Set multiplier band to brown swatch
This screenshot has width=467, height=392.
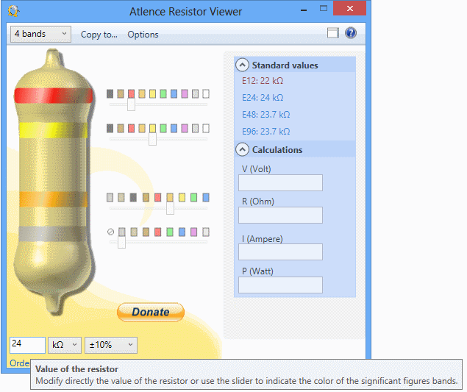click(146, 198)
